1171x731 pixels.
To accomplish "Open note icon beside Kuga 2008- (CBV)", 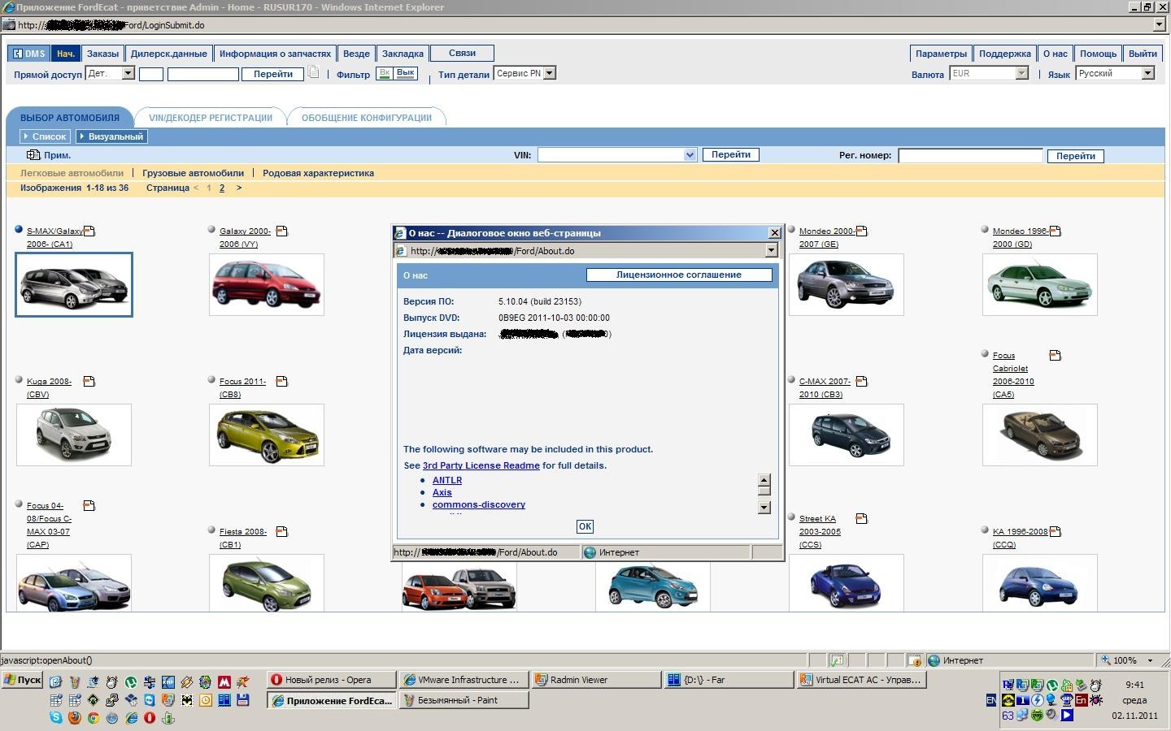I will point(89,381).
